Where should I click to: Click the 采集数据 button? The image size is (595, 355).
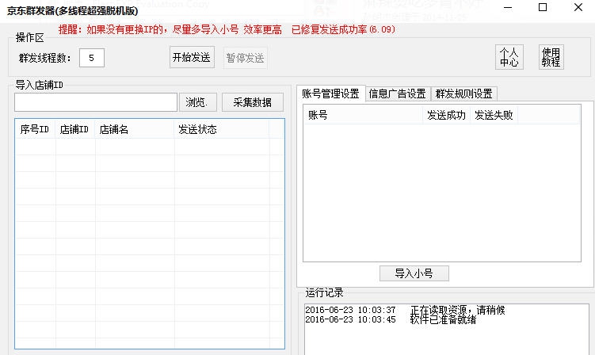click(253, 102)
